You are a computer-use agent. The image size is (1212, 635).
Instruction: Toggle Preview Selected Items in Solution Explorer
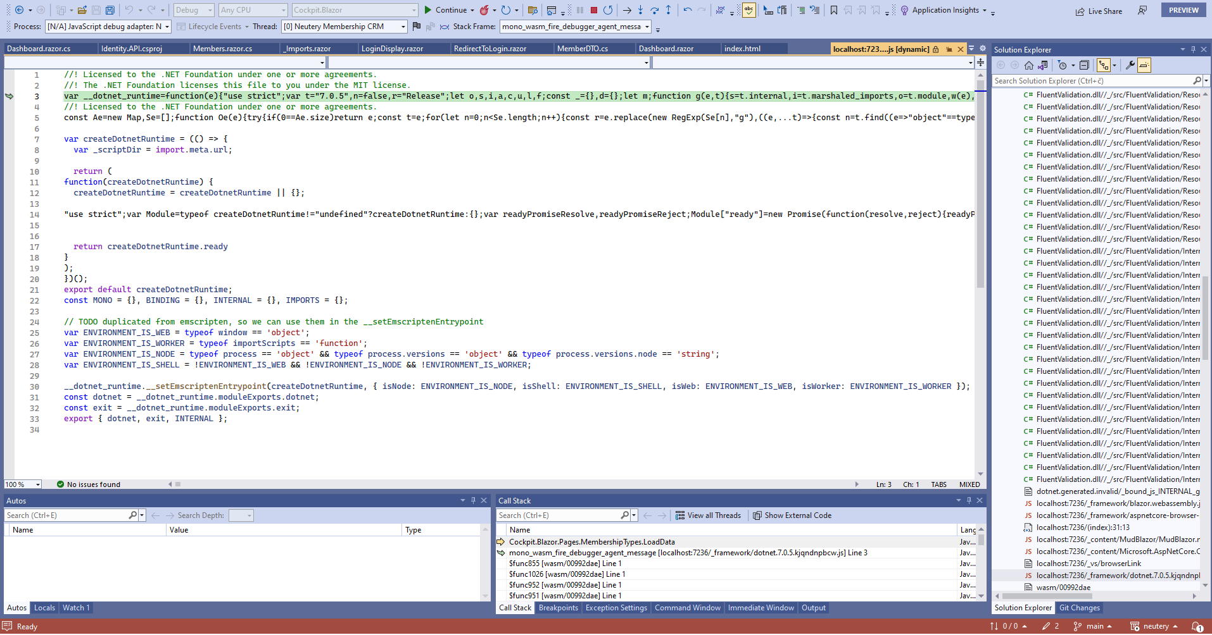click(x=1143, y=65)
